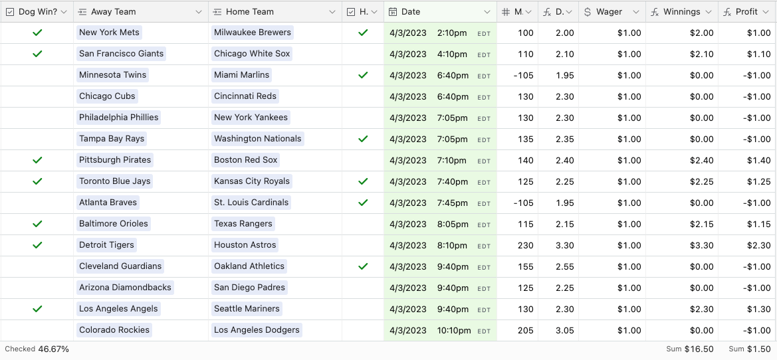Click the formula icon beside Winnings
The image size is (777, 360).
click(655, 12)
